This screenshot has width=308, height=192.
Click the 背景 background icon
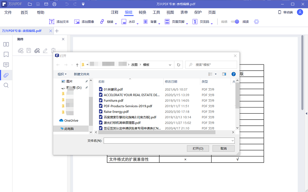tap(146, 22)
